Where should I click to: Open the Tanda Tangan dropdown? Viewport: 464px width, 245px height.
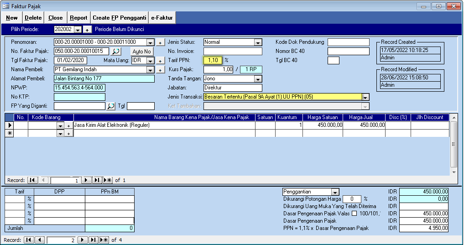point(258,79)
